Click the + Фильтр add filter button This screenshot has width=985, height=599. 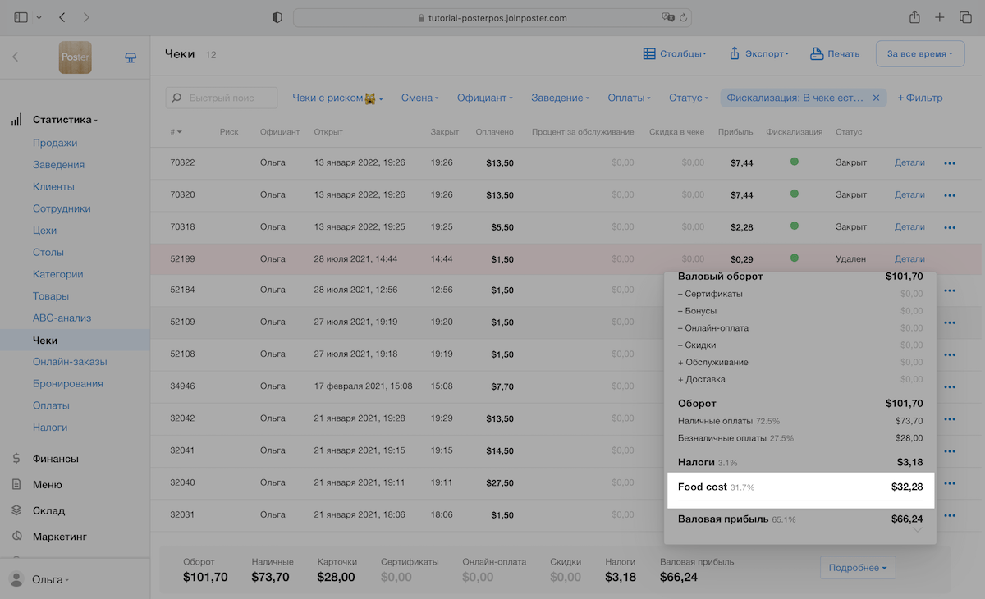(919, 98)
